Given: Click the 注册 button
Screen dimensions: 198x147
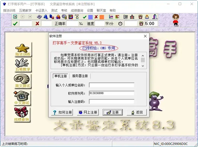Looking at the screenshot, I should (113, 112).
